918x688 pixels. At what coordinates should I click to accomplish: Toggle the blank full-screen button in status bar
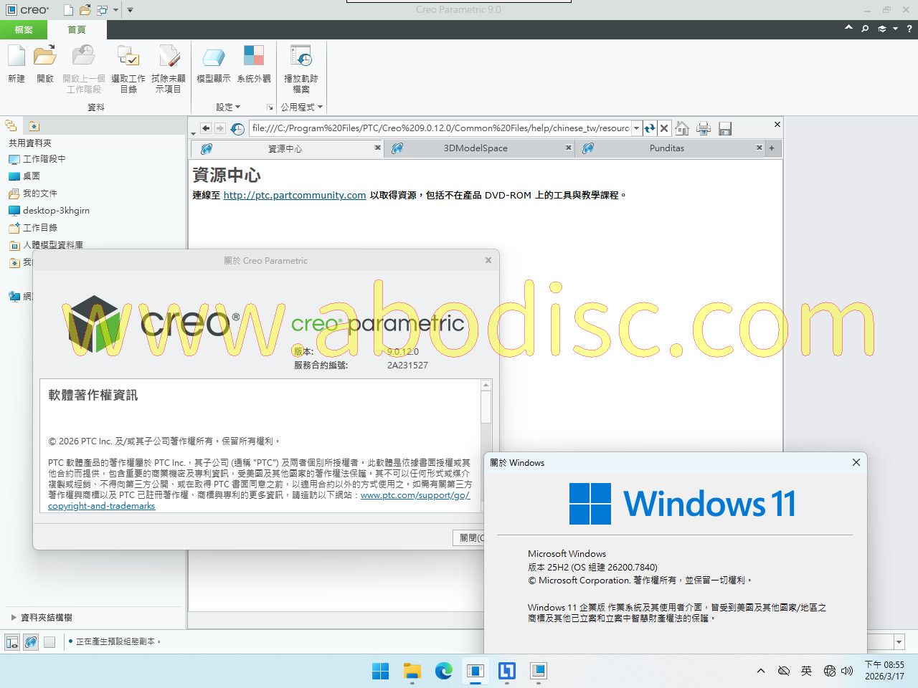pyautogui.click(x=49, y=642)
